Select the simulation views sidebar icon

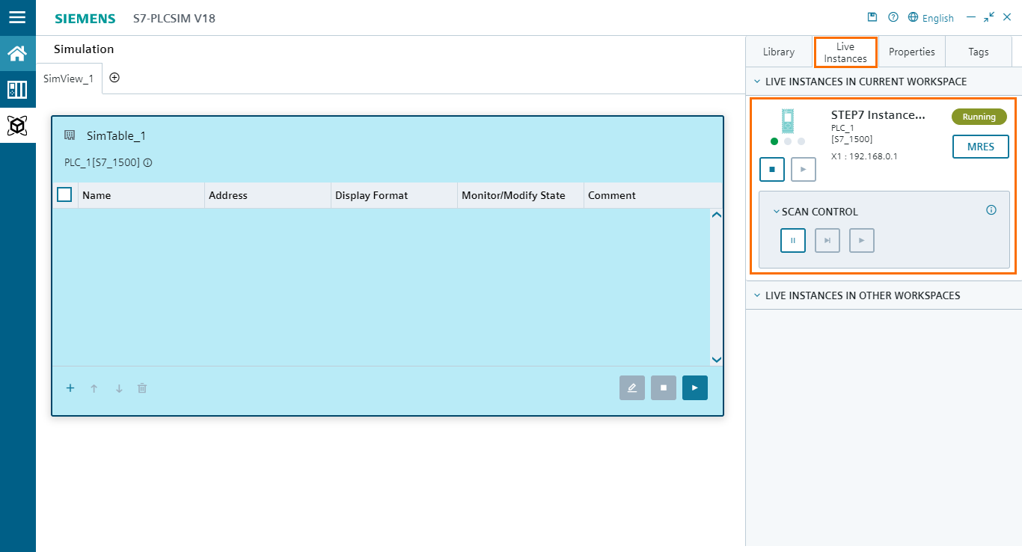pos(17,90)
